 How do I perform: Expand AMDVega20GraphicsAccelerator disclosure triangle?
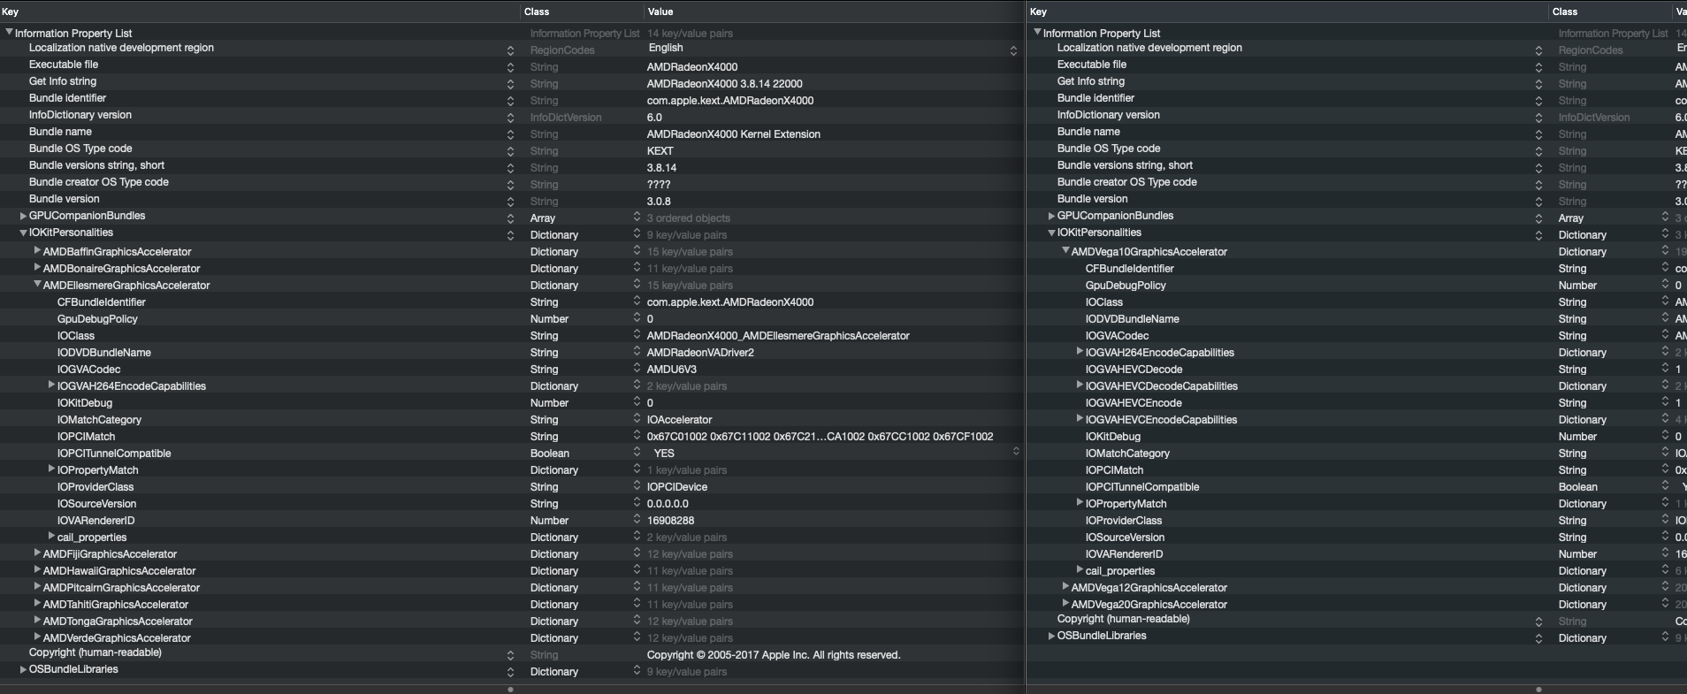coord(1065,604)
